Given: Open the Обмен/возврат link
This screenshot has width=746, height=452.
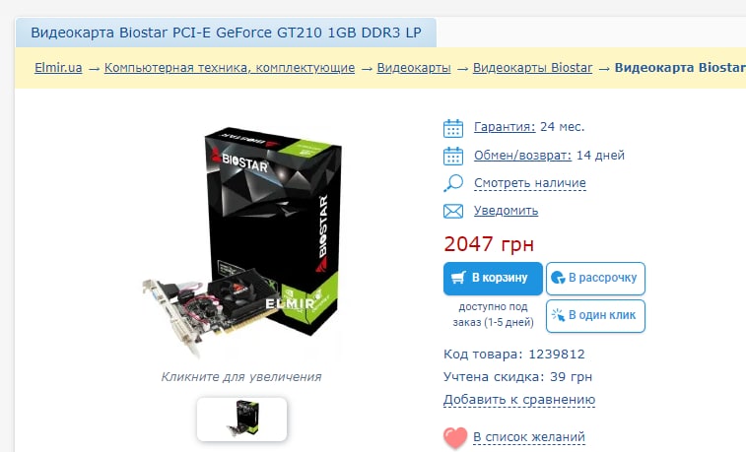Looking at the screenshot, I should pyautogui.click(x=522, y=156).
